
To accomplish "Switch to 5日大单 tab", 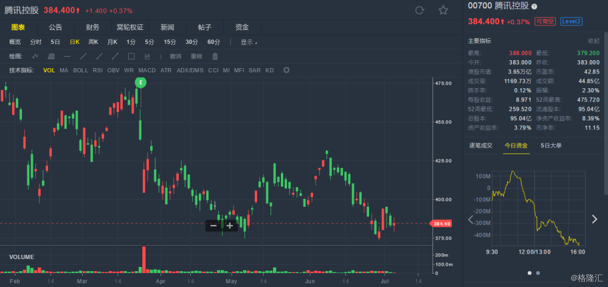I will (x=551, y=145).
